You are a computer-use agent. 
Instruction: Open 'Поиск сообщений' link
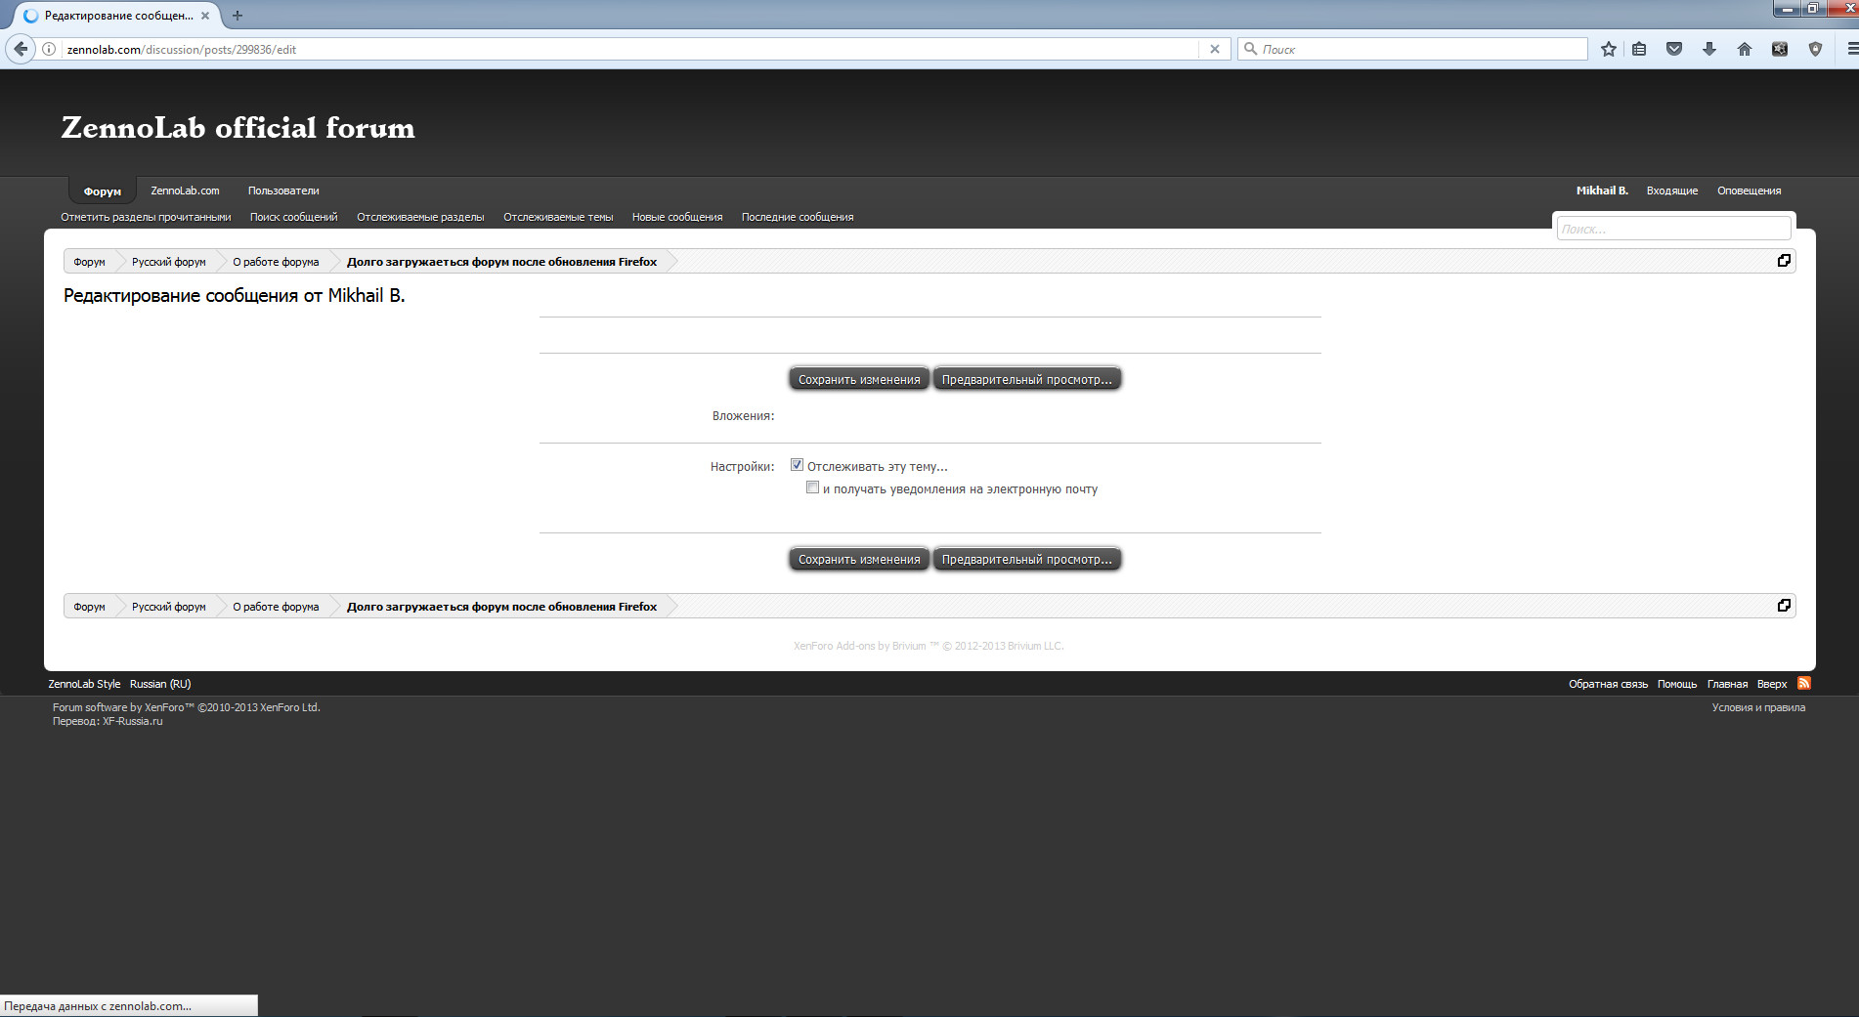coord(293,217)
